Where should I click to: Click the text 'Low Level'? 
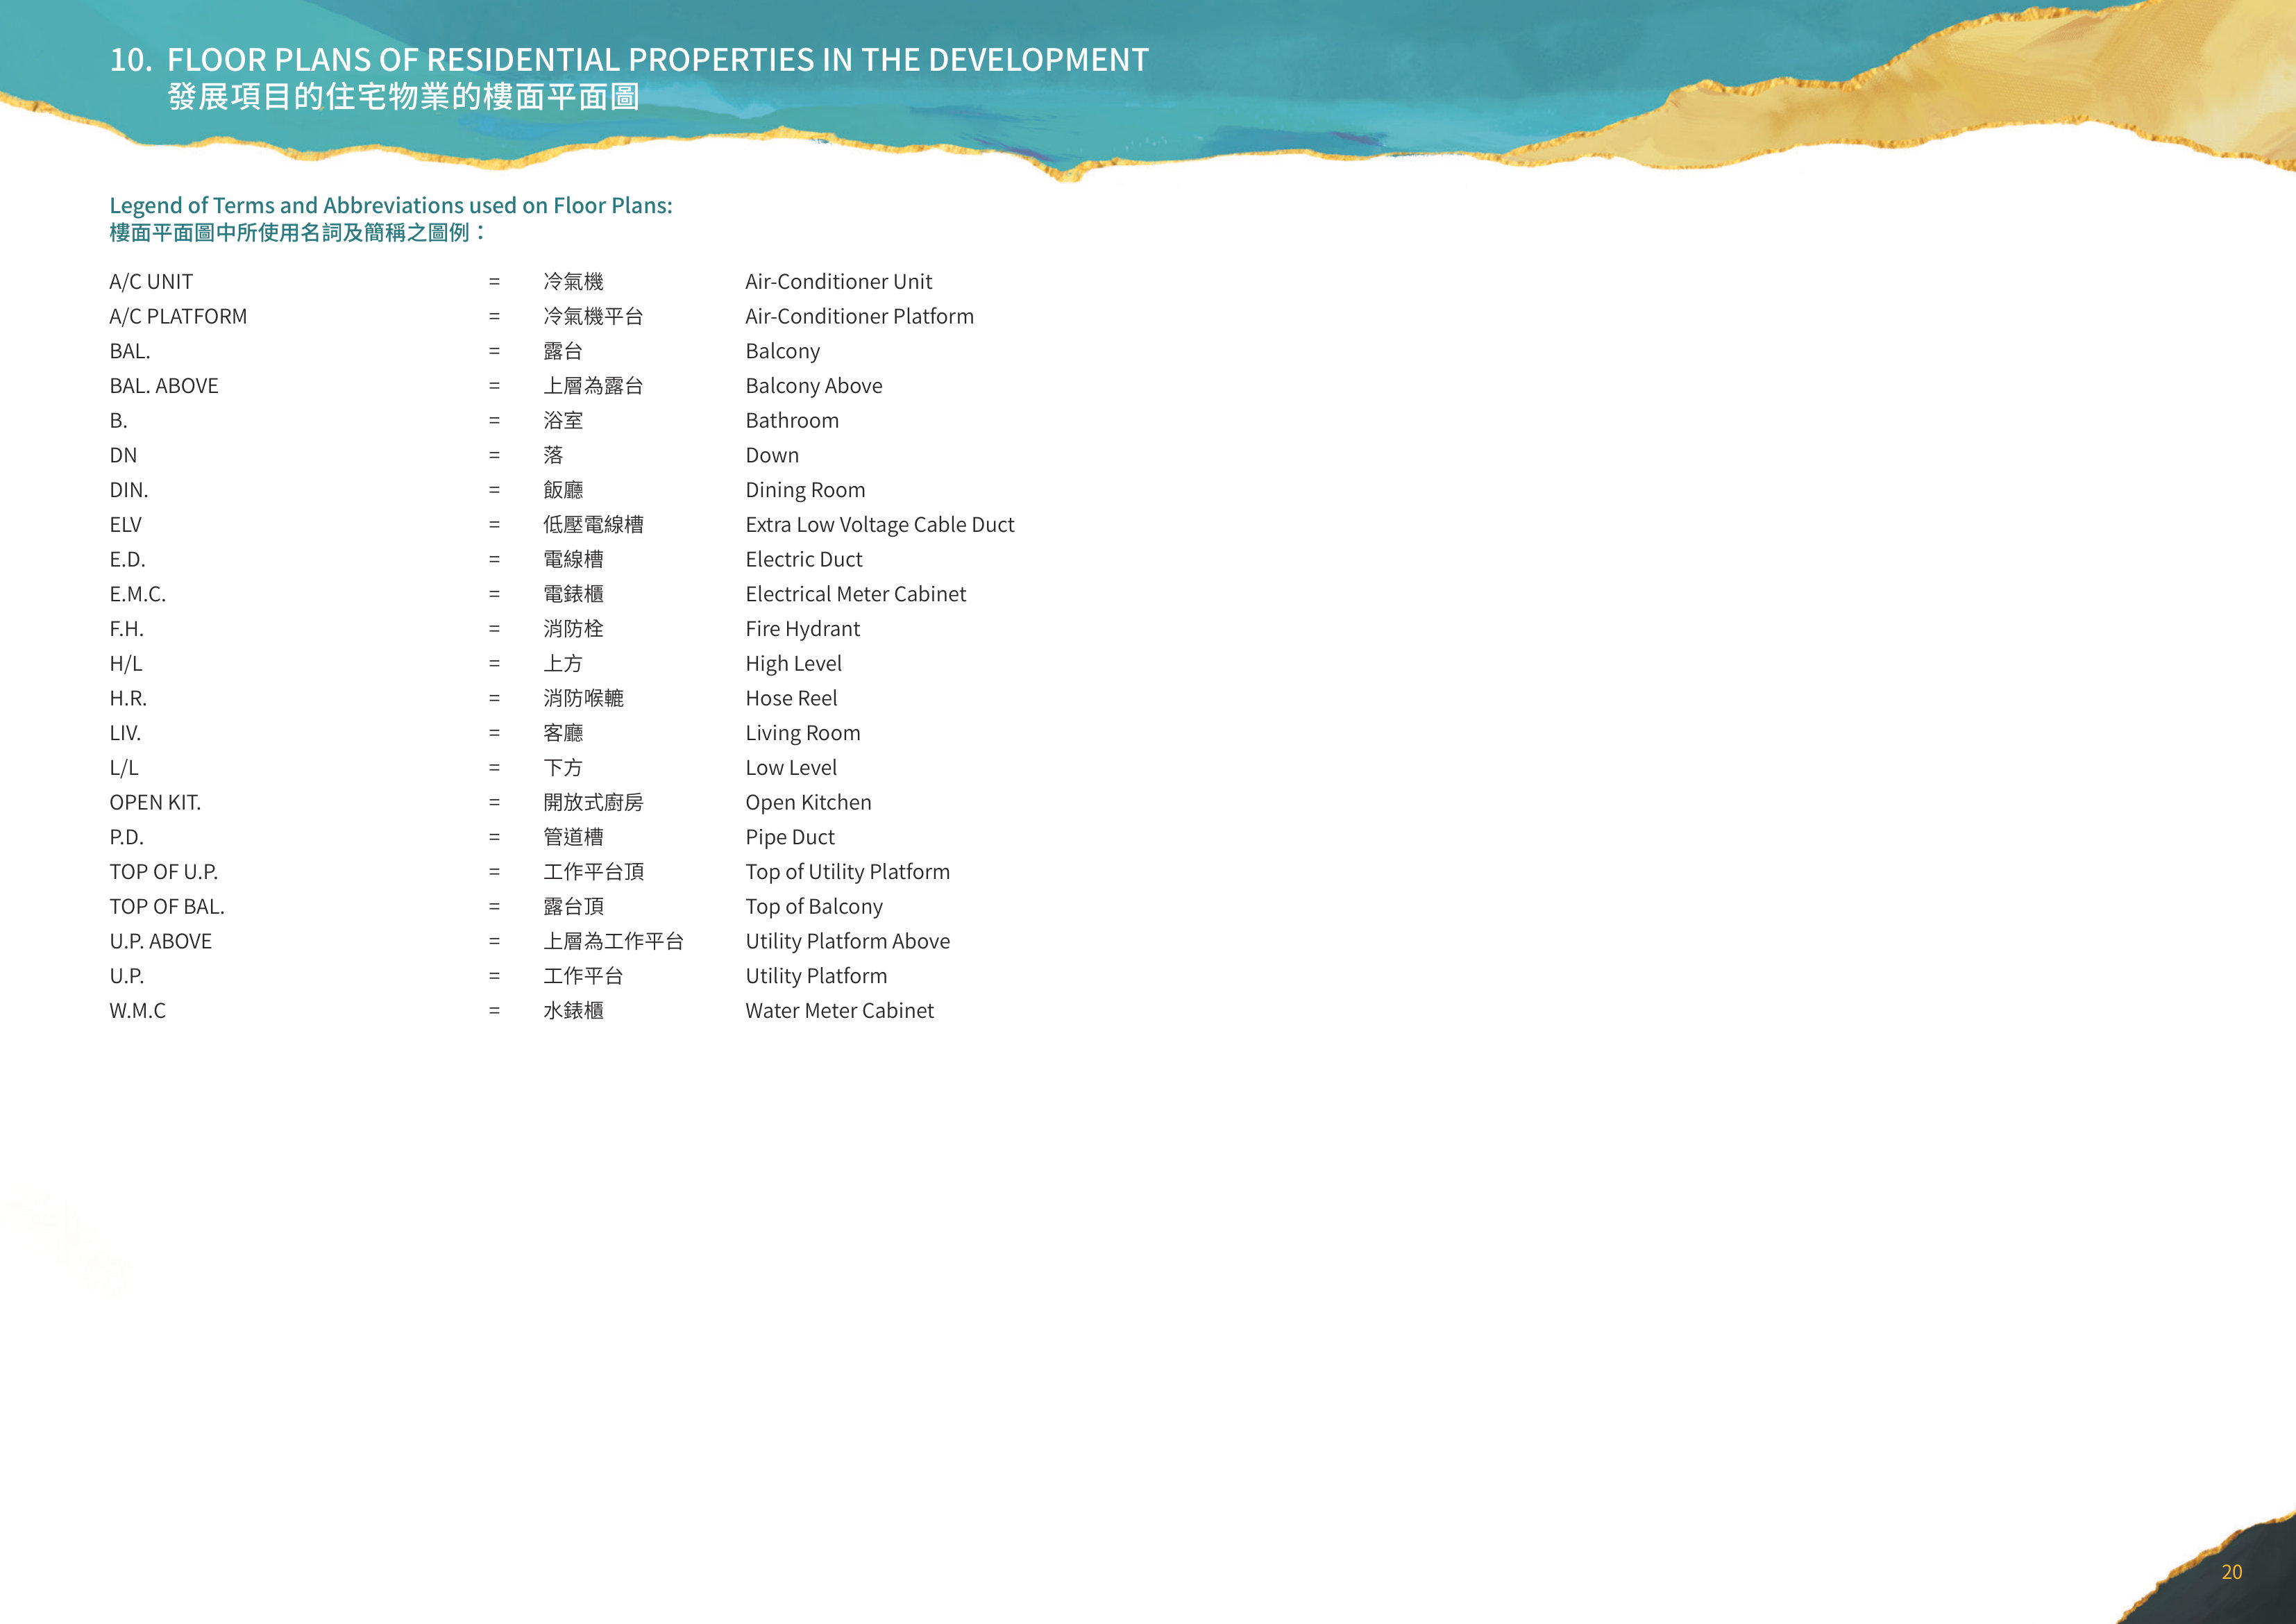tap(791, 767)
